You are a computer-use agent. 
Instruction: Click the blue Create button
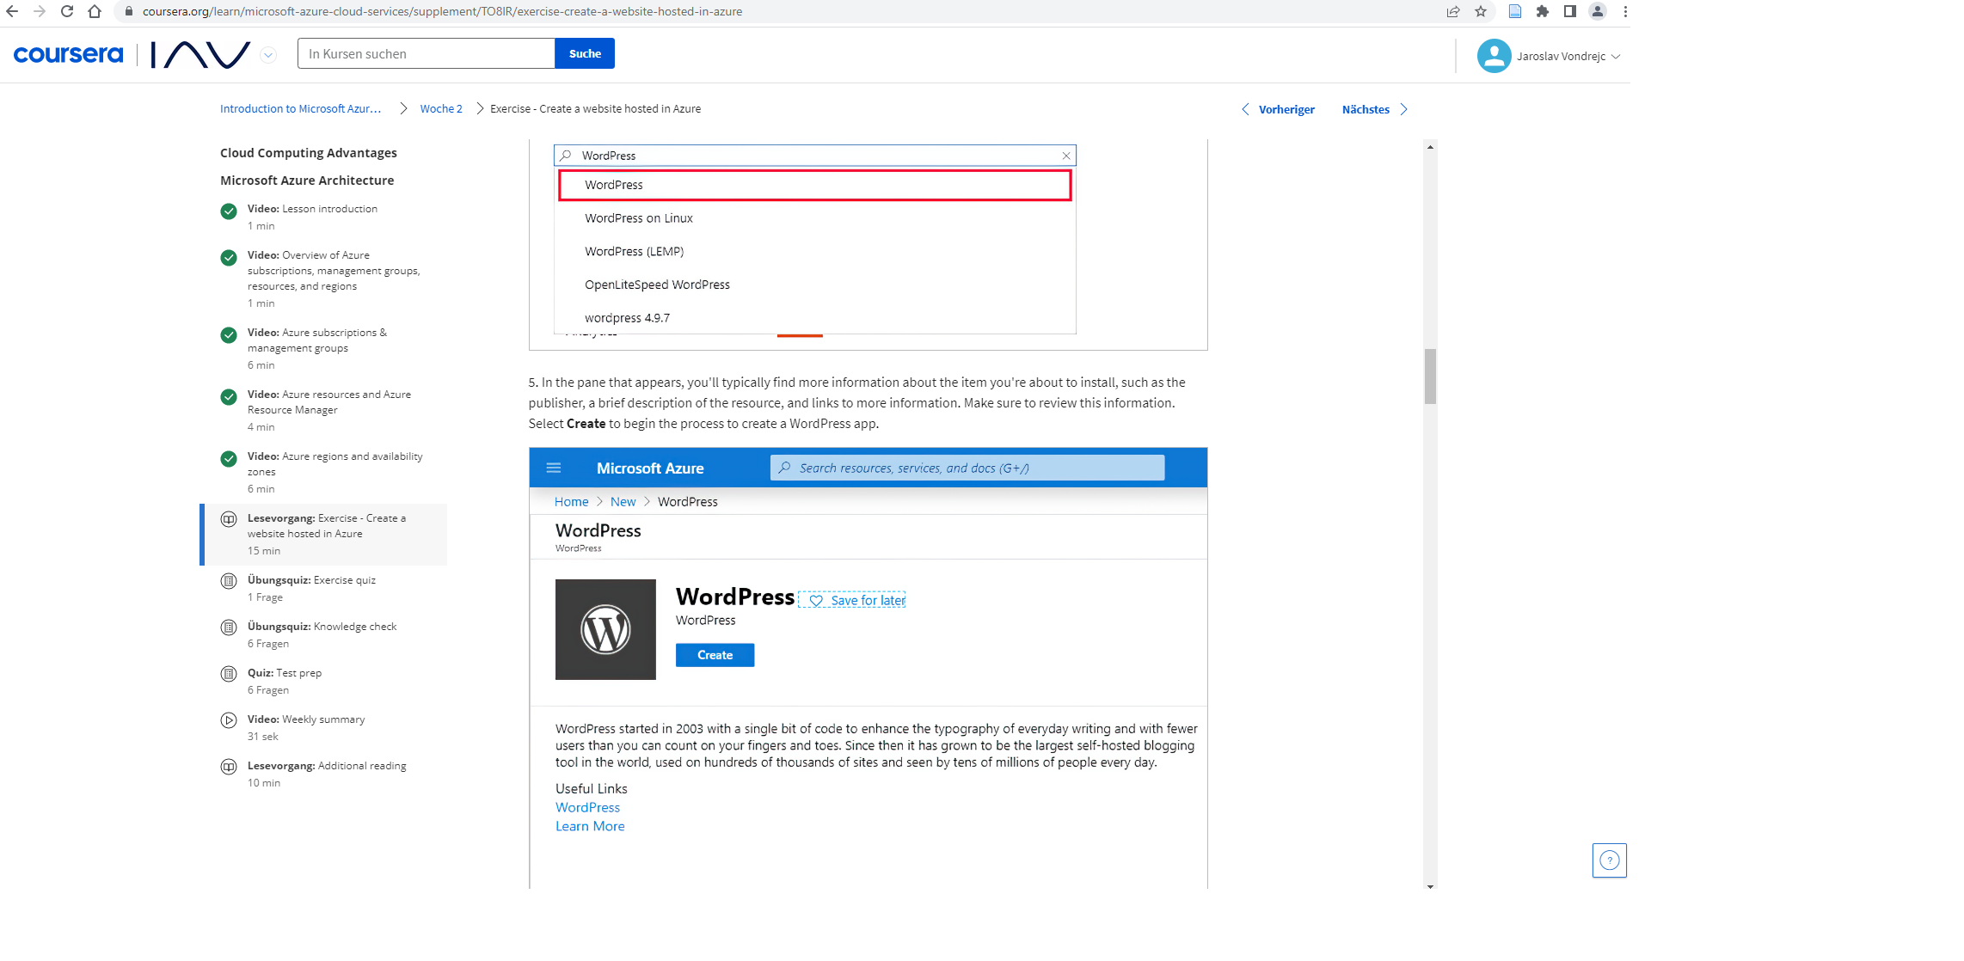715,655
